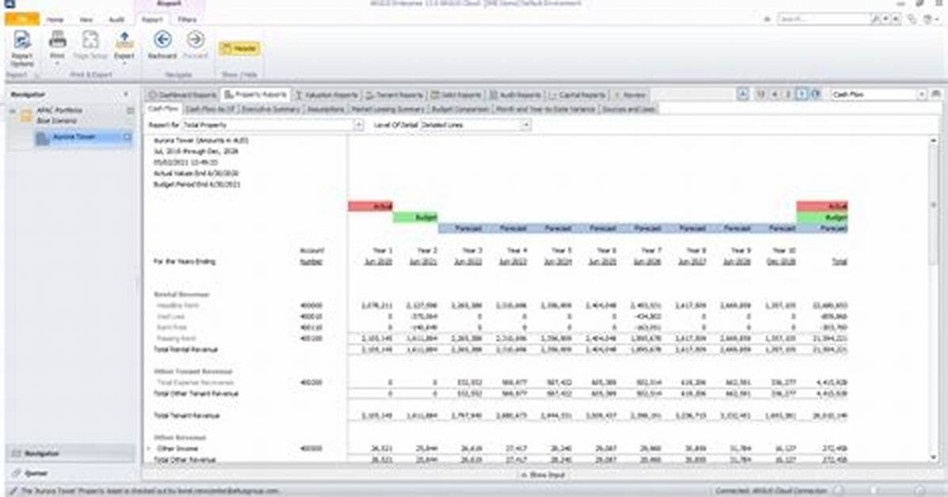This screenshot has width=948, height=497.
Task: Click the Show Input button
Action: (543, 476)
